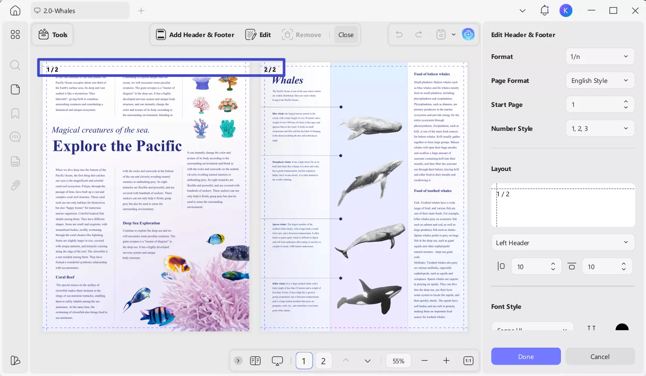This screenshot has width=646, height=376.
Task: Undo the last action
Action: coord(399,34)
